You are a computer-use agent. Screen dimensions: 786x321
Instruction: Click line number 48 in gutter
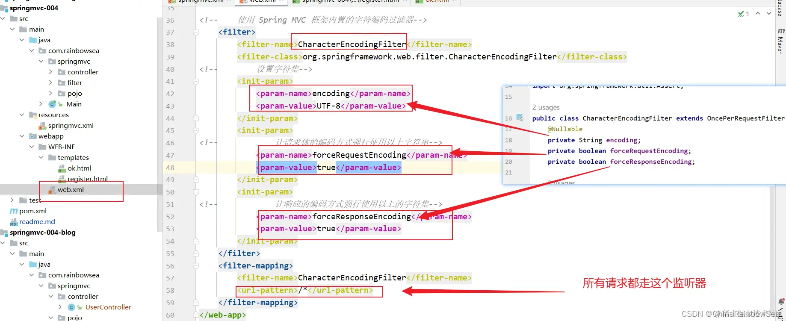170,168
